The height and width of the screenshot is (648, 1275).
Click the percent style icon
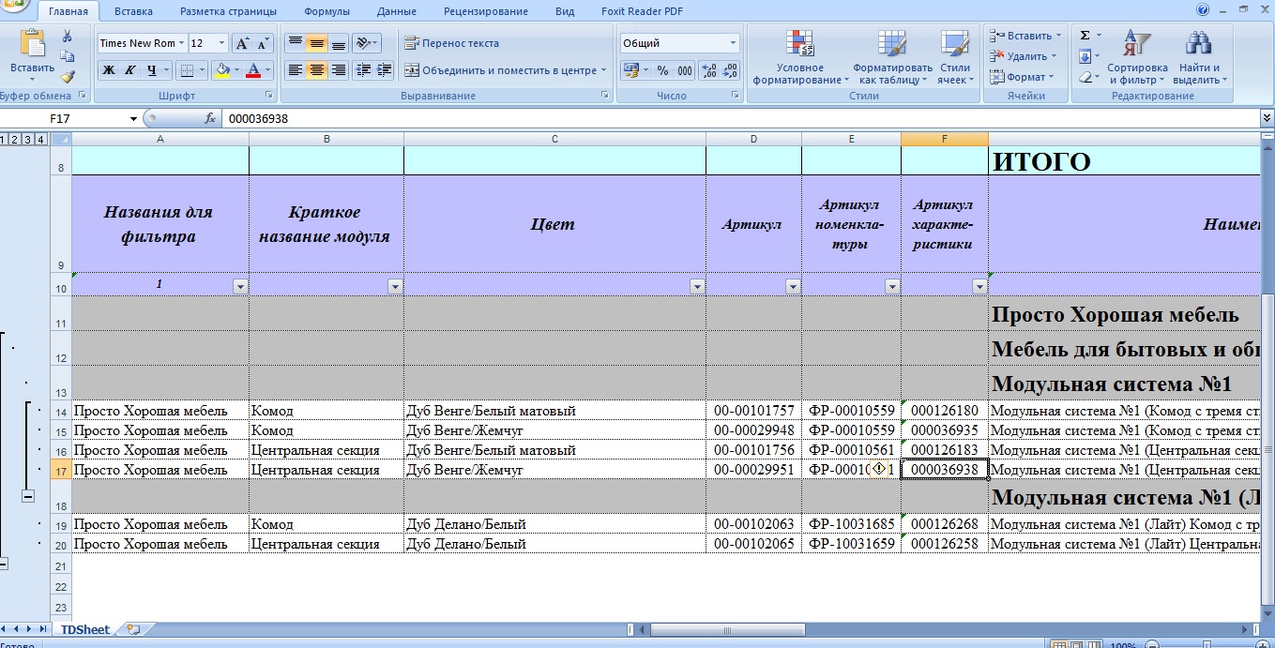point(662,70)
